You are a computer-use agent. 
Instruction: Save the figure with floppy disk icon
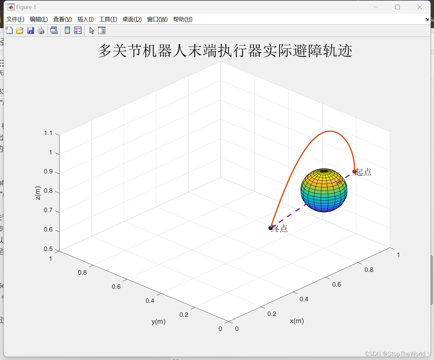coord(30,30)
